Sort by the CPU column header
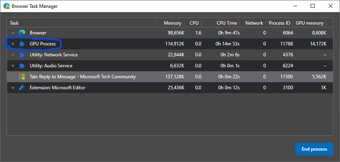Image resolution: width=340 pixels, height=162 pixels. click(x=194, y=23)
